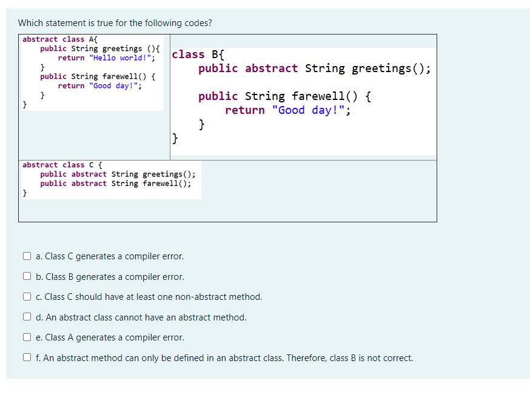
Task: Click the code panel showing class C
Action: (x=109, y=179)
